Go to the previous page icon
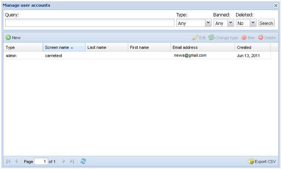The image size is (282, 169). click(x=16, y=161)
